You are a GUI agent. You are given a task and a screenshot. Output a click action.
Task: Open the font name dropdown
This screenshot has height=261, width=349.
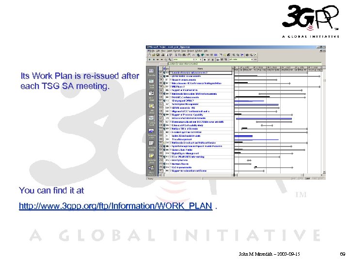tap(193, 59)
